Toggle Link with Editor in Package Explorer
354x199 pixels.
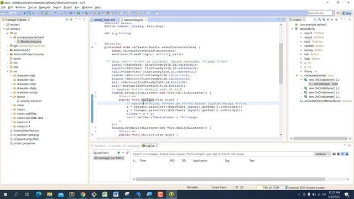[71, 20]
